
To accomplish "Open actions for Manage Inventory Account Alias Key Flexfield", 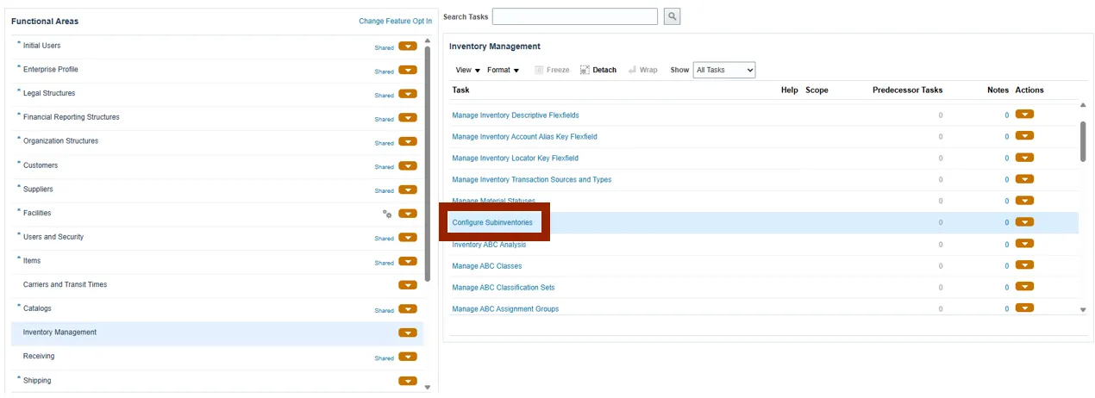I will click(x=1024, y=136).
